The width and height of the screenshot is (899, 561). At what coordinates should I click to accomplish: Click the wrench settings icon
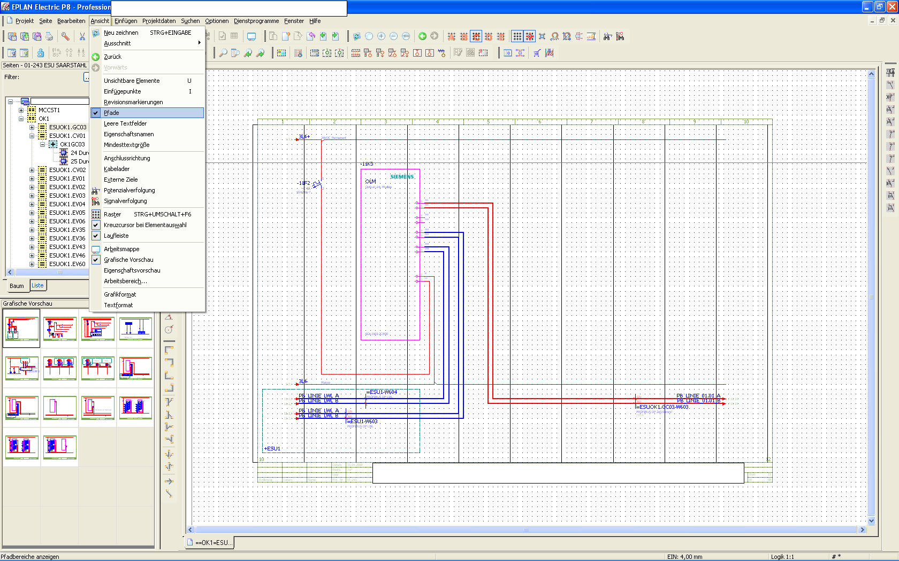(65, 36)
